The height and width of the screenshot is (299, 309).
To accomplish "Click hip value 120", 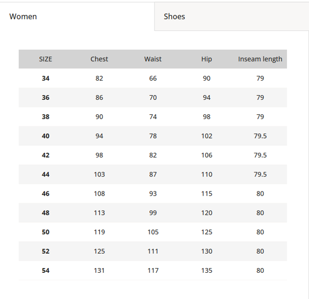I will coord(207,213).
